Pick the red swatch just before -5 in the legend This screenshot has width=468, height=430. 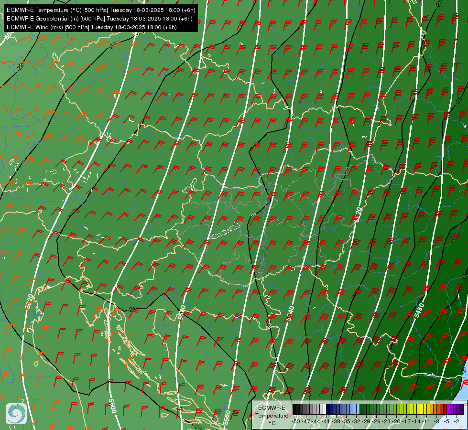pyautogui.click(x=445, y=409)
